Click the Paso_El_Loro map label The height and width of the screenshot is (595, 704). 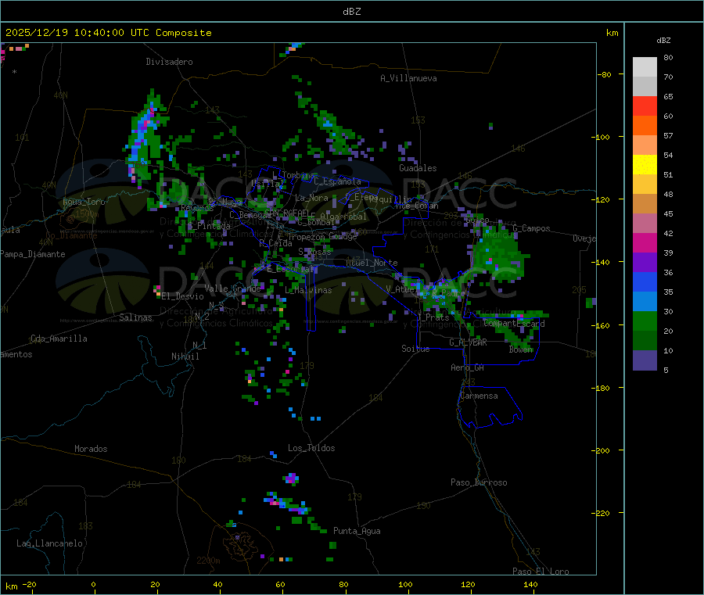coord(541,572)
